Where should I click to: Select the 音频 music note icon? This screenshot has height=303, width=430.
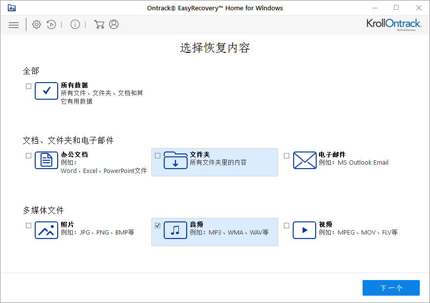[175, 230]
